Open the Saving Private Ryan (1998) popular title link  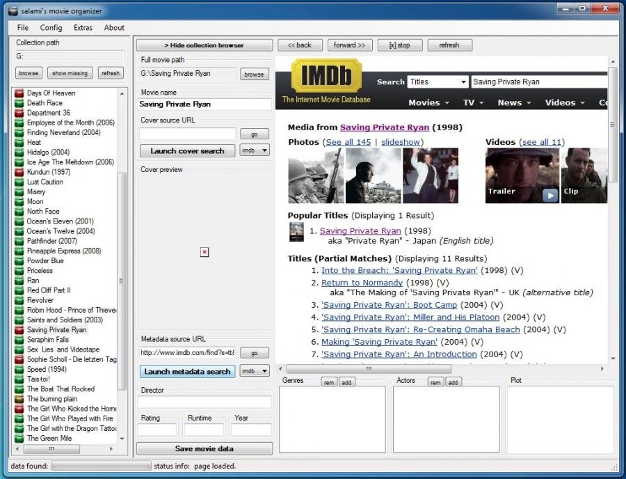360,231
